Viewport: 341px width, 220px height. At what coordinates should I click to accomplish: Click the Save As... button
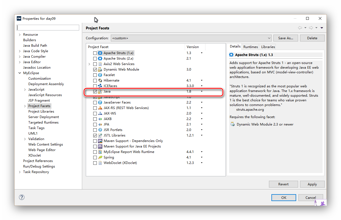pyautogui.click(x=286, y=38)
